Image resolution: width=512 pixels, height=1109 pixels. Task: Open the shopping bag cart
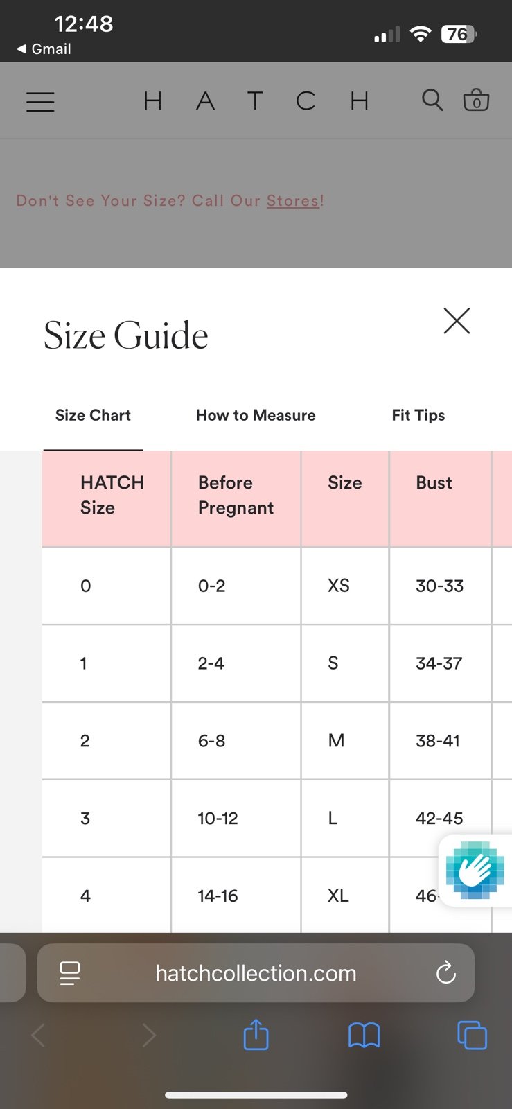pos(476,101)
